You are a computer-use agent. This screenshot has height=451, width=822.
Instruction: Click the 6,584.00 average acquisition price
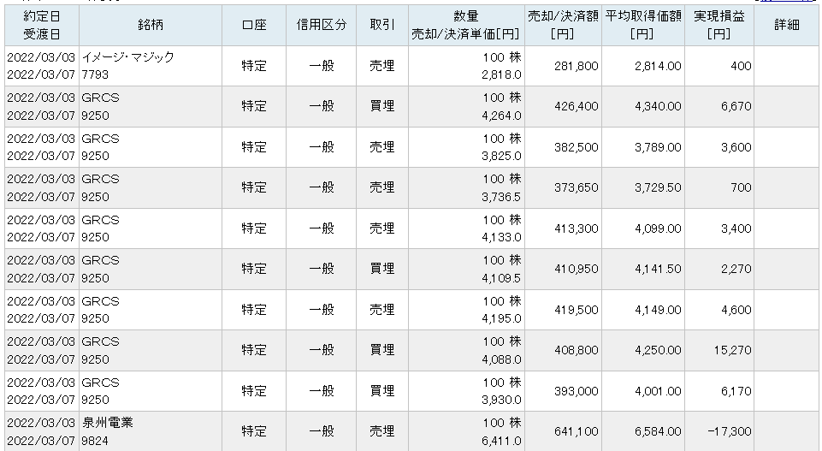click(x=658, y=431)
